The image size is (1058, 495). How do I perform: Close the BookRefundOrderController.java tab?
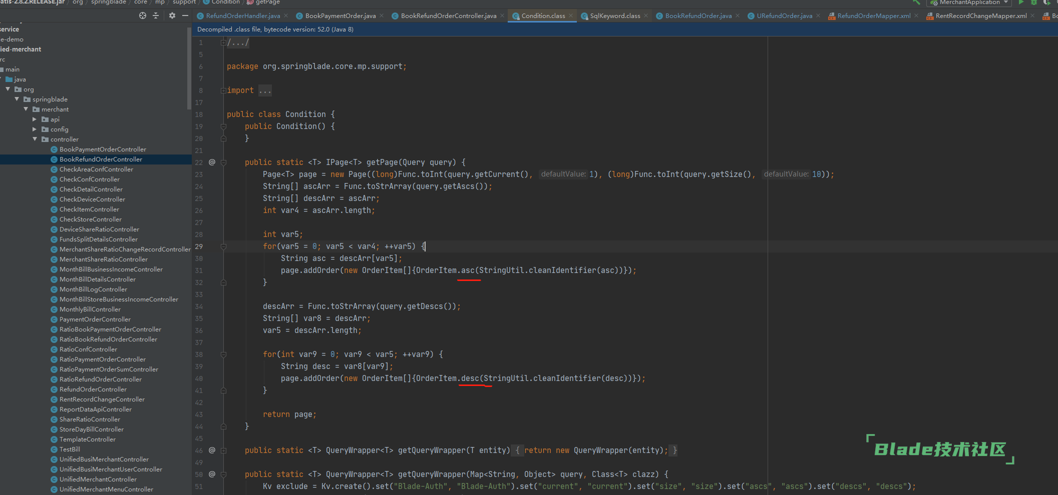pos(502,16)
